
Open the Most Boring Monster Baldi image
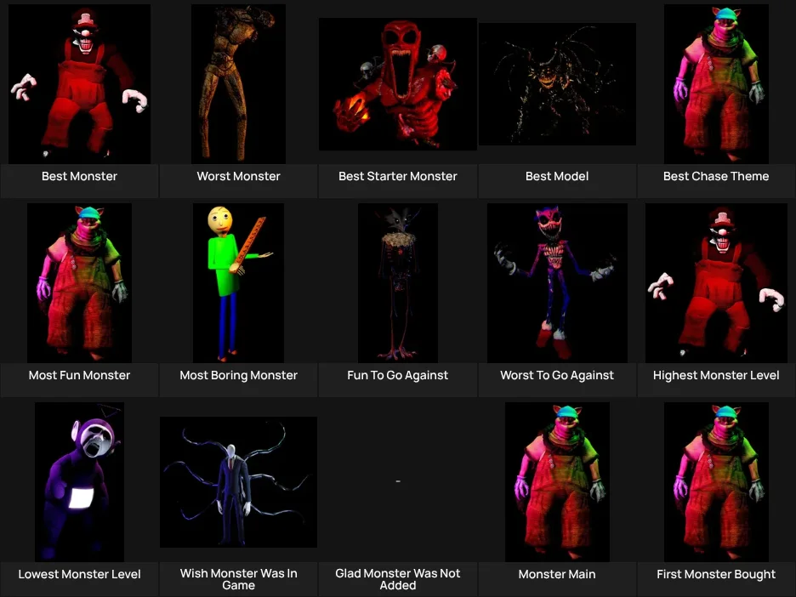[x=238, y=282]
